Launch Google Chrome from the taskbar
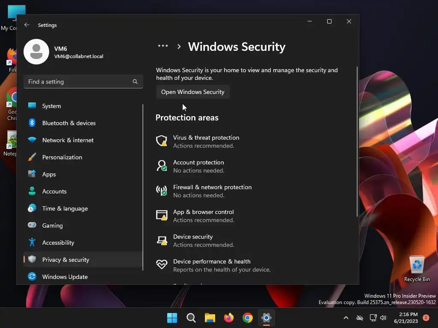 click(248, 318)
